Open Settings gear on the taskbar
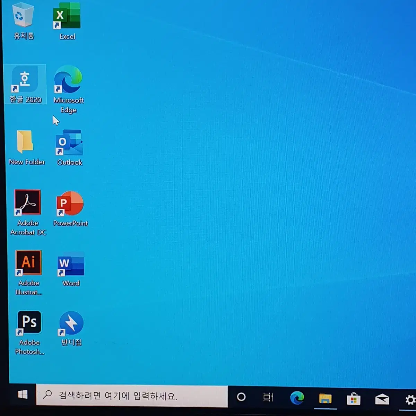The height and width of the screenshot is (416, 416). click(410, 400)
